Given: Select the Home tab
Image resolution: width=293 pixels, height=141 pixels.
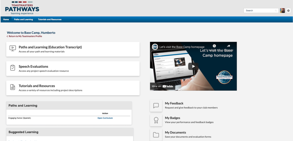Looking at the screenshot, I should (6, 19).
